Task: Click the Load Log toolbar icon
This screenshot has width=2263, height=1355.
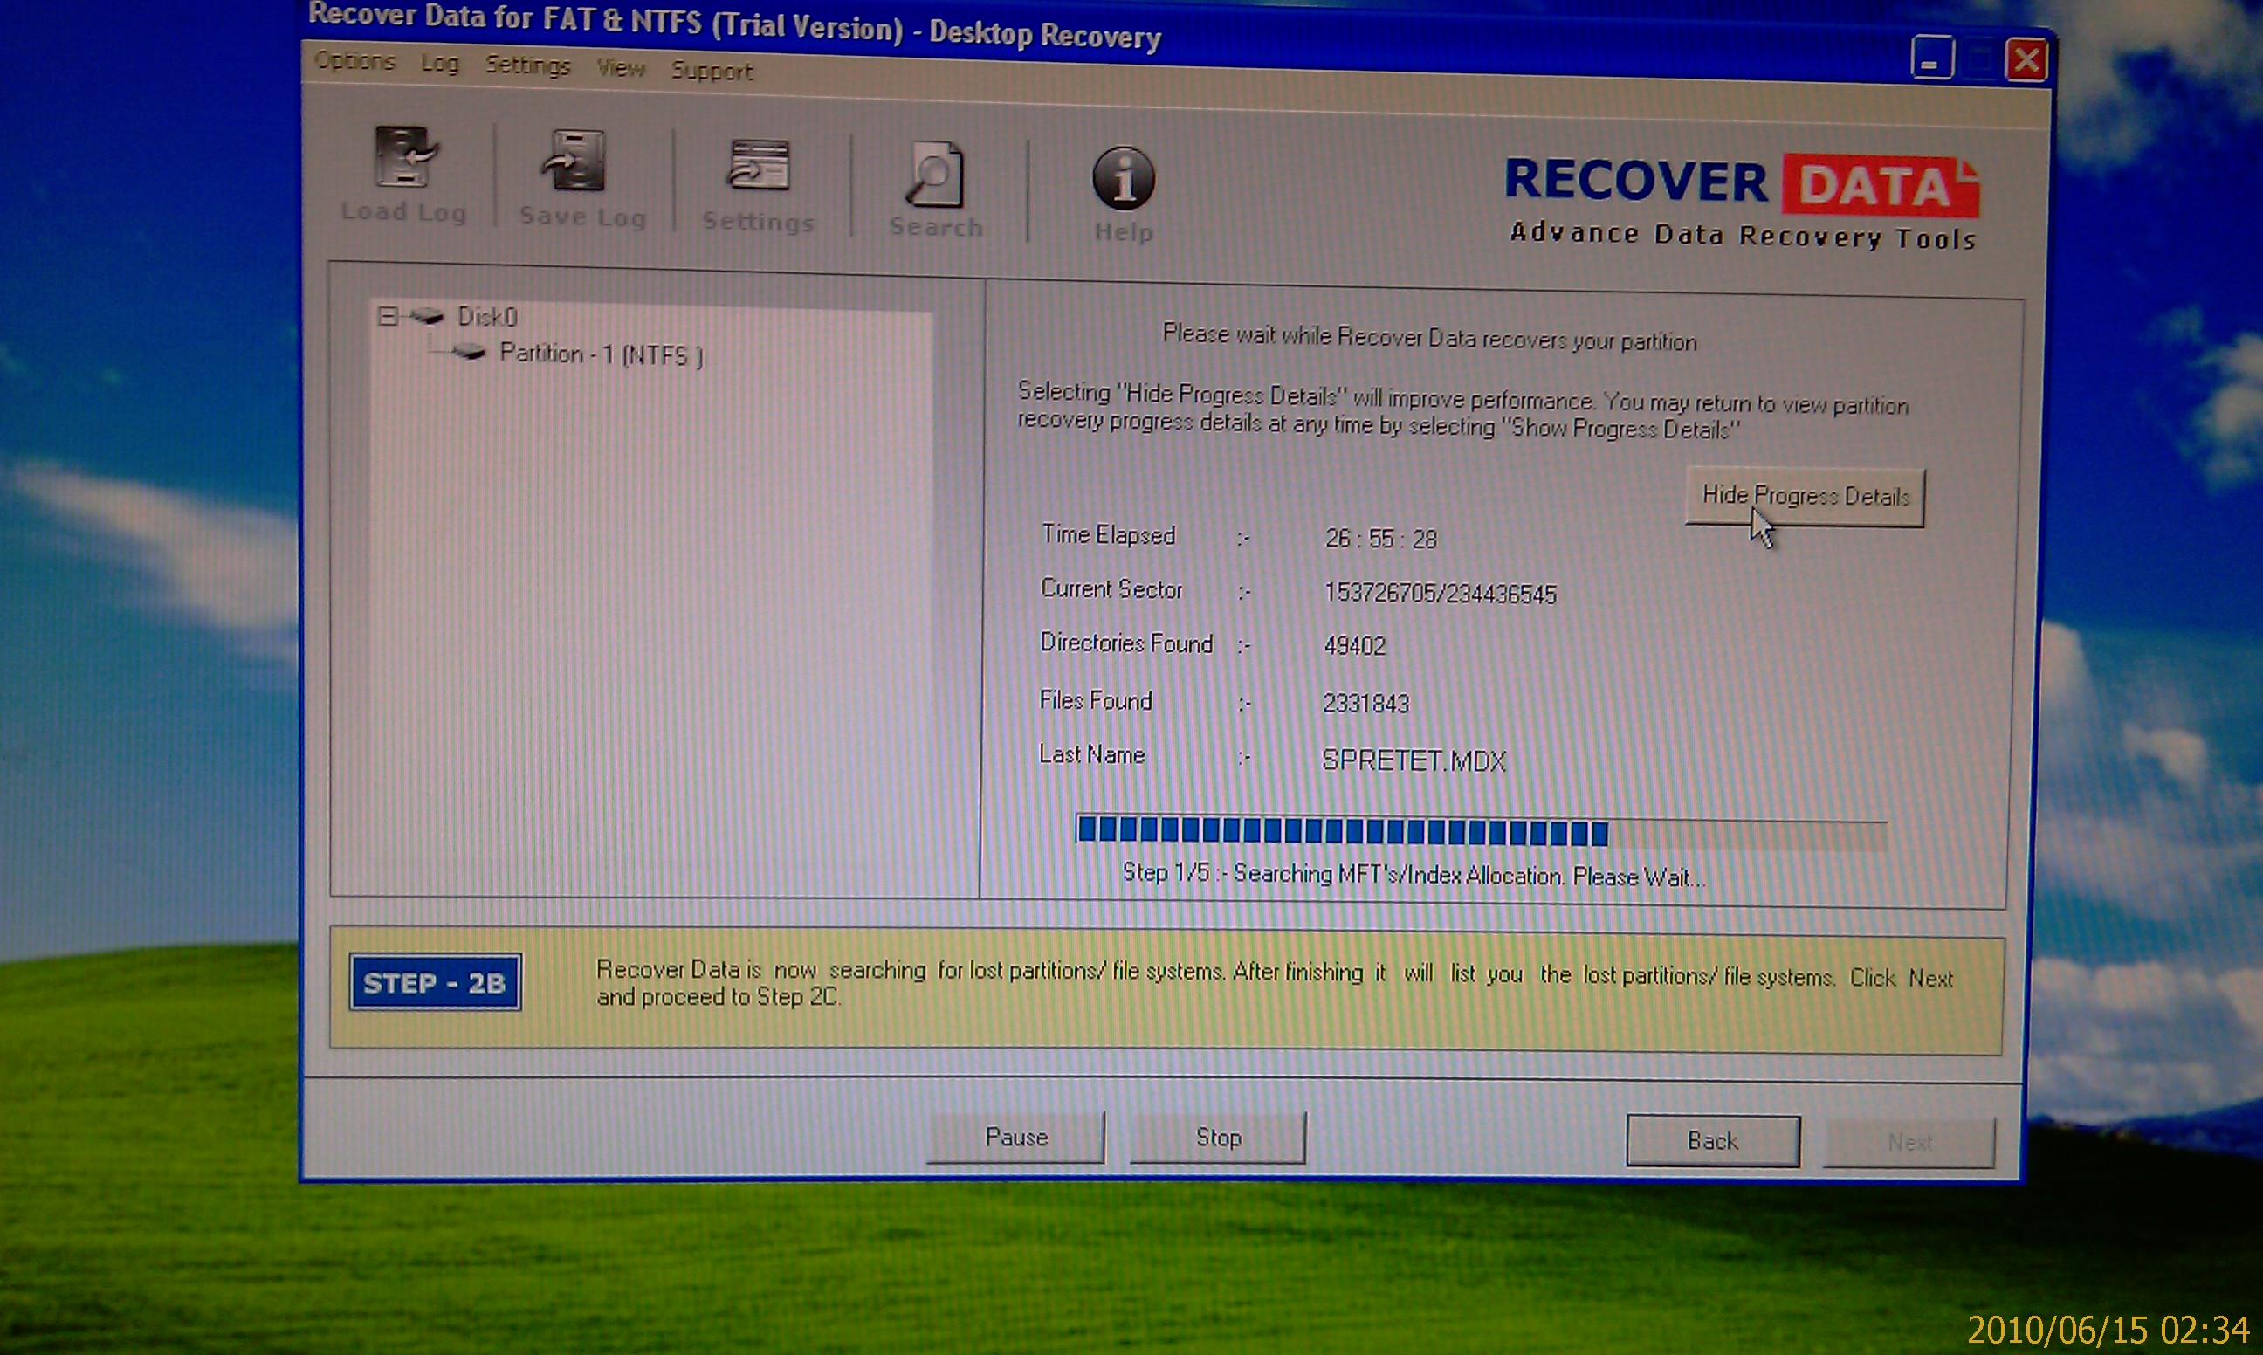Action: tap(404, 157)
